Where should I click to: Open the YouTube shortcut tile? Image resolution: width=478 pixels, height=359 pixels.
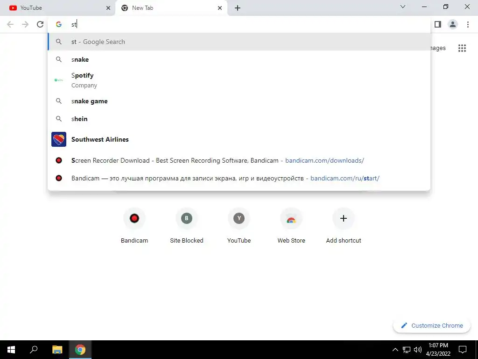tap(239, 226)
